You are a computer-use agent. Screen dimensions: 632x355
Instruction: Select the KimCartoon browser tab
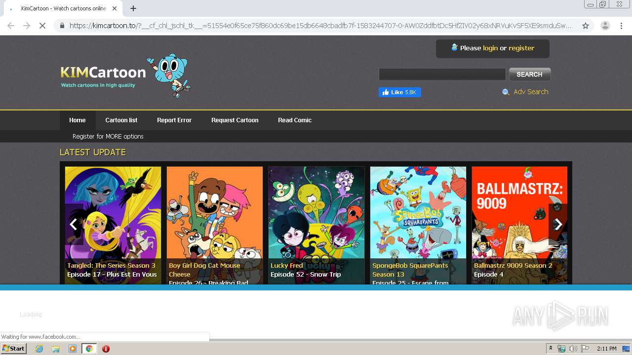[x=63, y=8]
